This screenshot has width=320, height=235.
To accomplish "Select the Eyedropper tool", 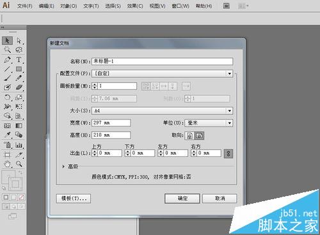I will (x=7, y=135).
